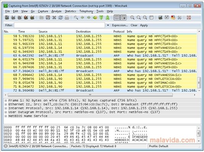This screenshot has height=152, width=204.
Task: Save capture file with floppy icon
Action: [48, 18]
